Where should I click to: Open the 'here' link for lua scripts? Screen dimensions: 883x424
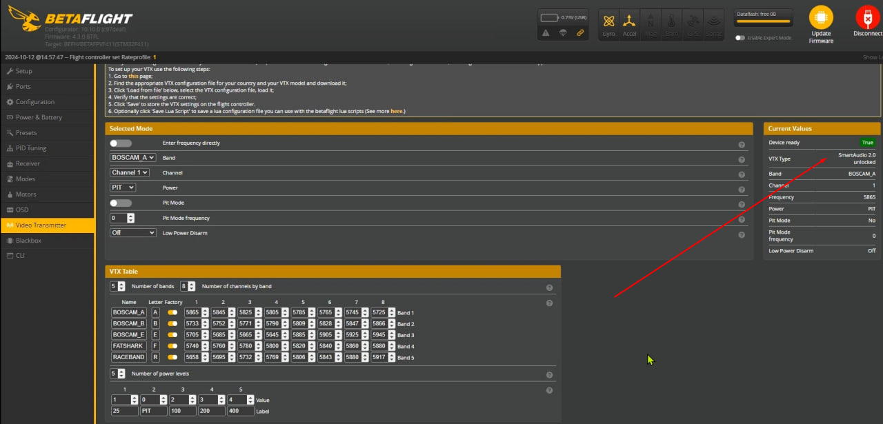click(x=396, y=111)
